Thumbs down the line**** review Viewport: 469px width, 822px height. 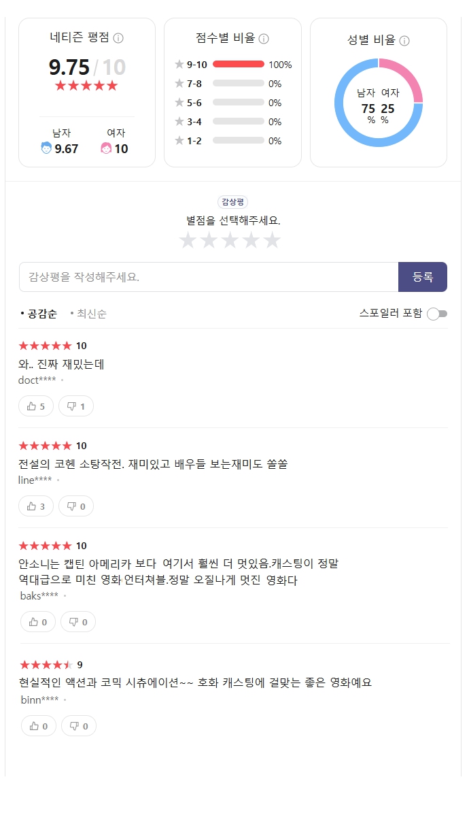coord(76,506)
